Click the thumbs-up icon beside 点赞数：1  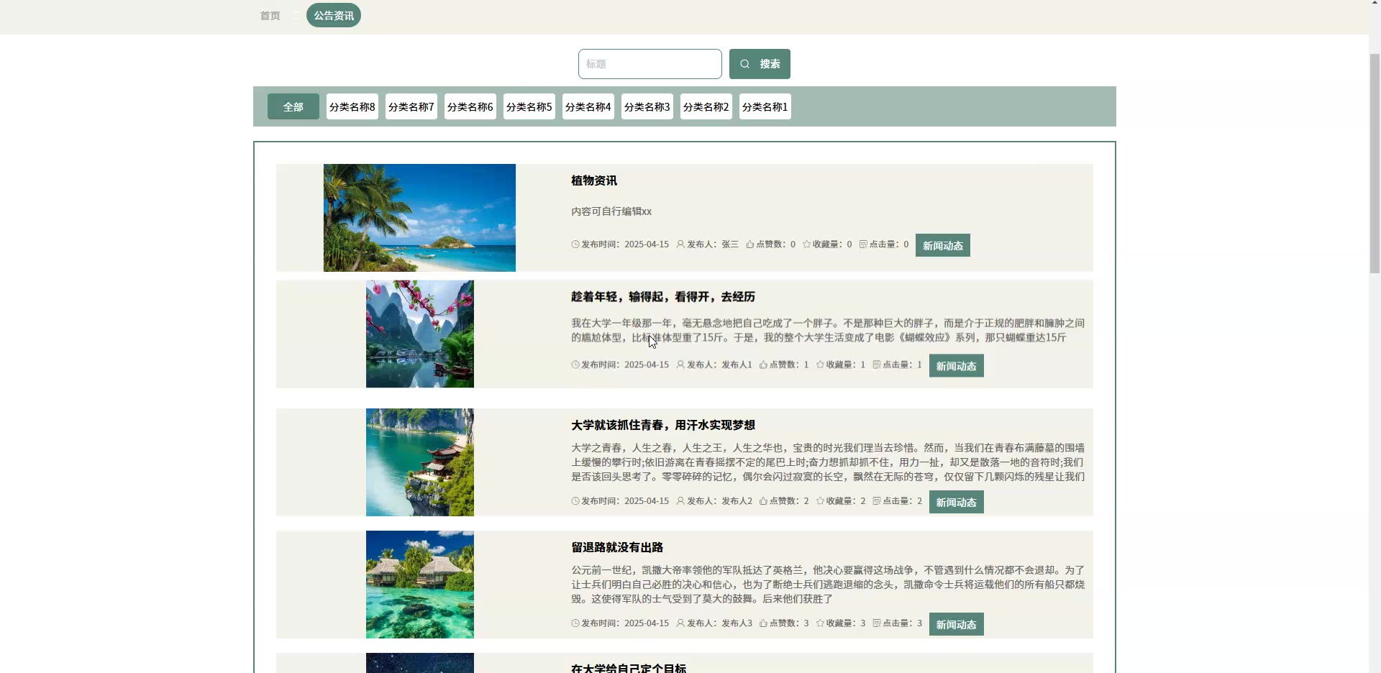tap(763, 365)
